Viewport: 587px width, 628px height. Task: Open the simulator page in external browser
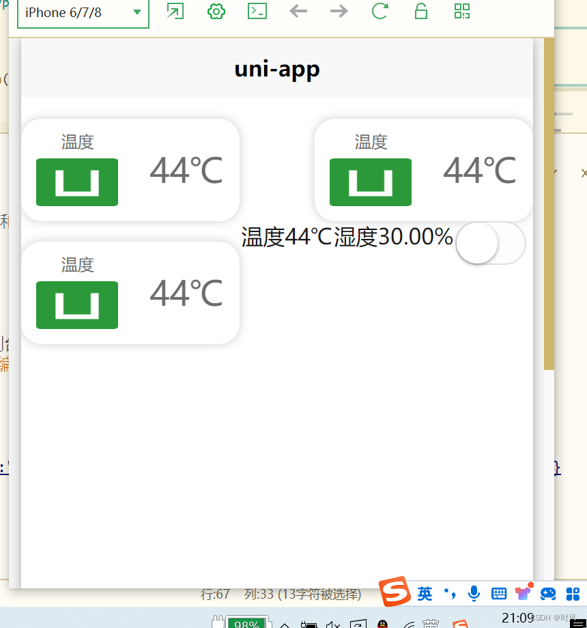pyautogui.click(x=175, y=12)
